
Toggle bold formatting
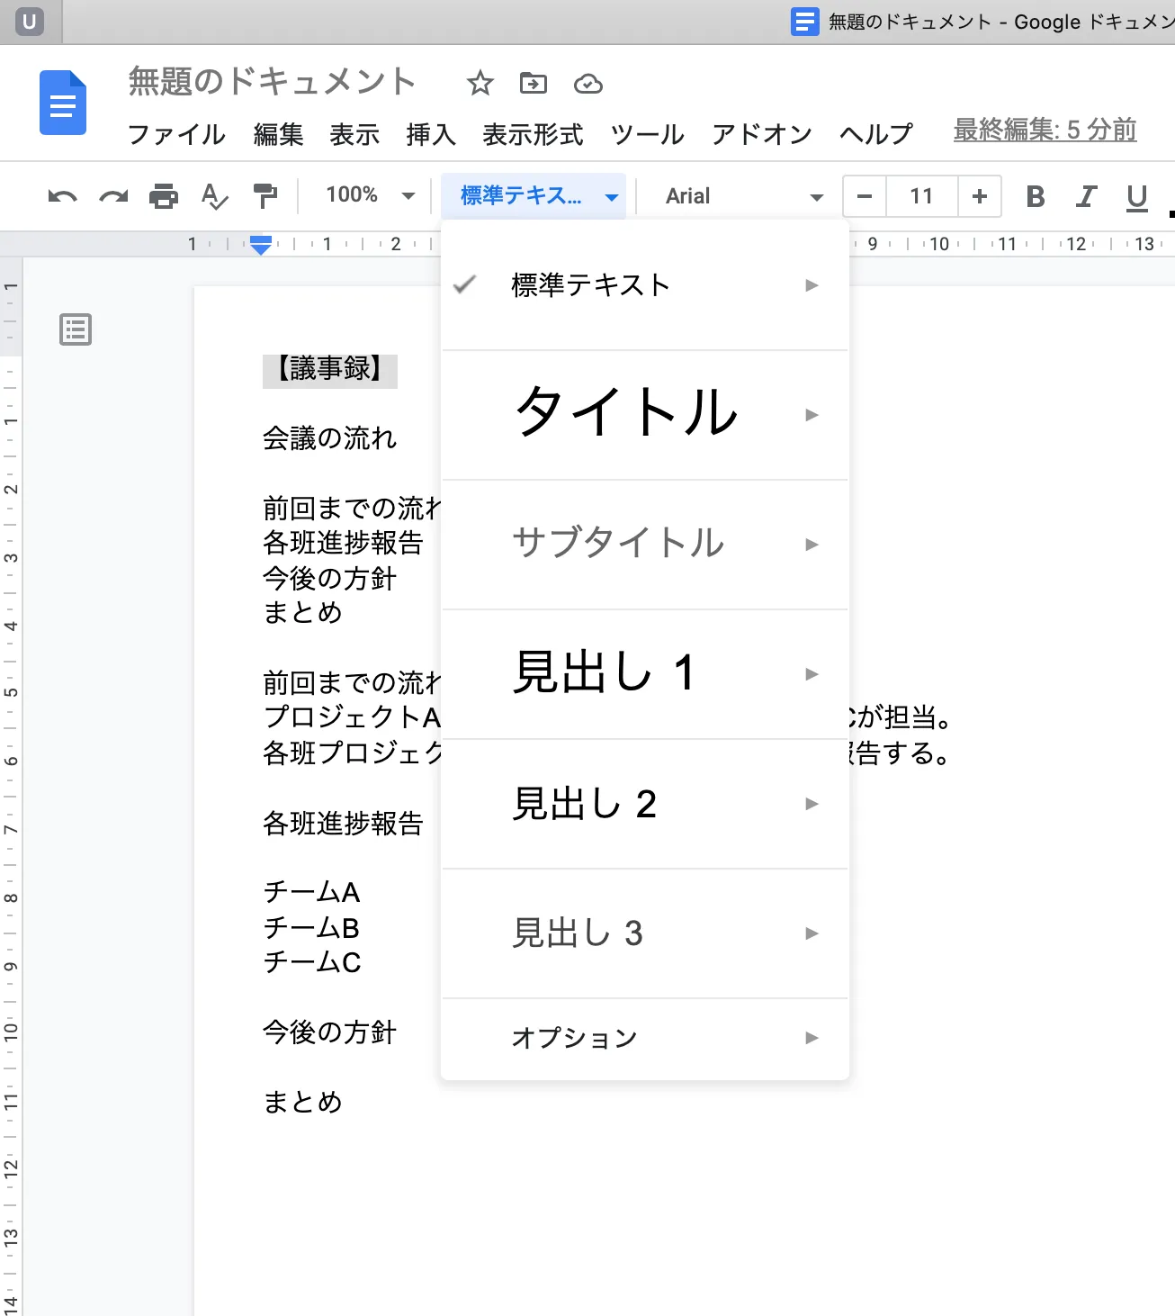(1035, 196)
